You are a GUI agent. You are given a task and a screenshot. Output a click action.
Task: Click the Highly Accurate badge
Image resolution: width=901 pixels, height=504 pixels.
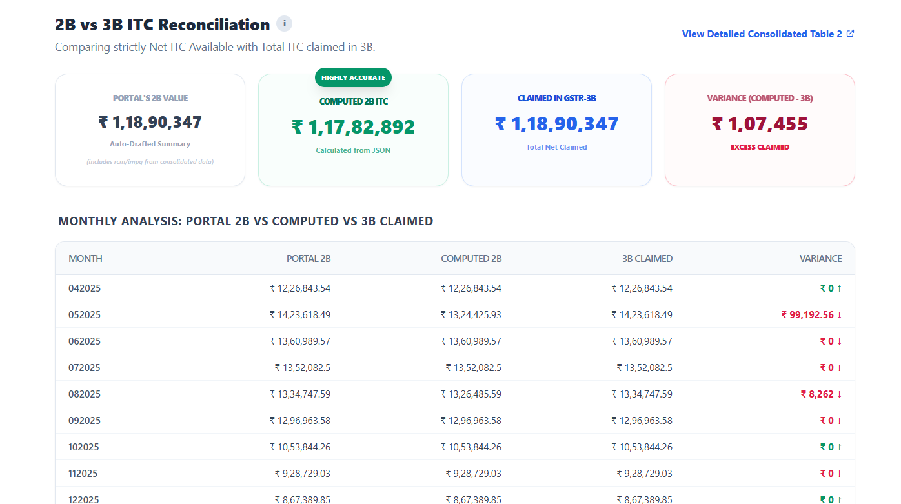353,77
